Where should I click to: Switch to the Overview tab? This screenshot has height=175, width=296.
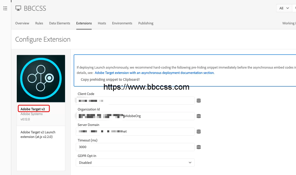22,23
